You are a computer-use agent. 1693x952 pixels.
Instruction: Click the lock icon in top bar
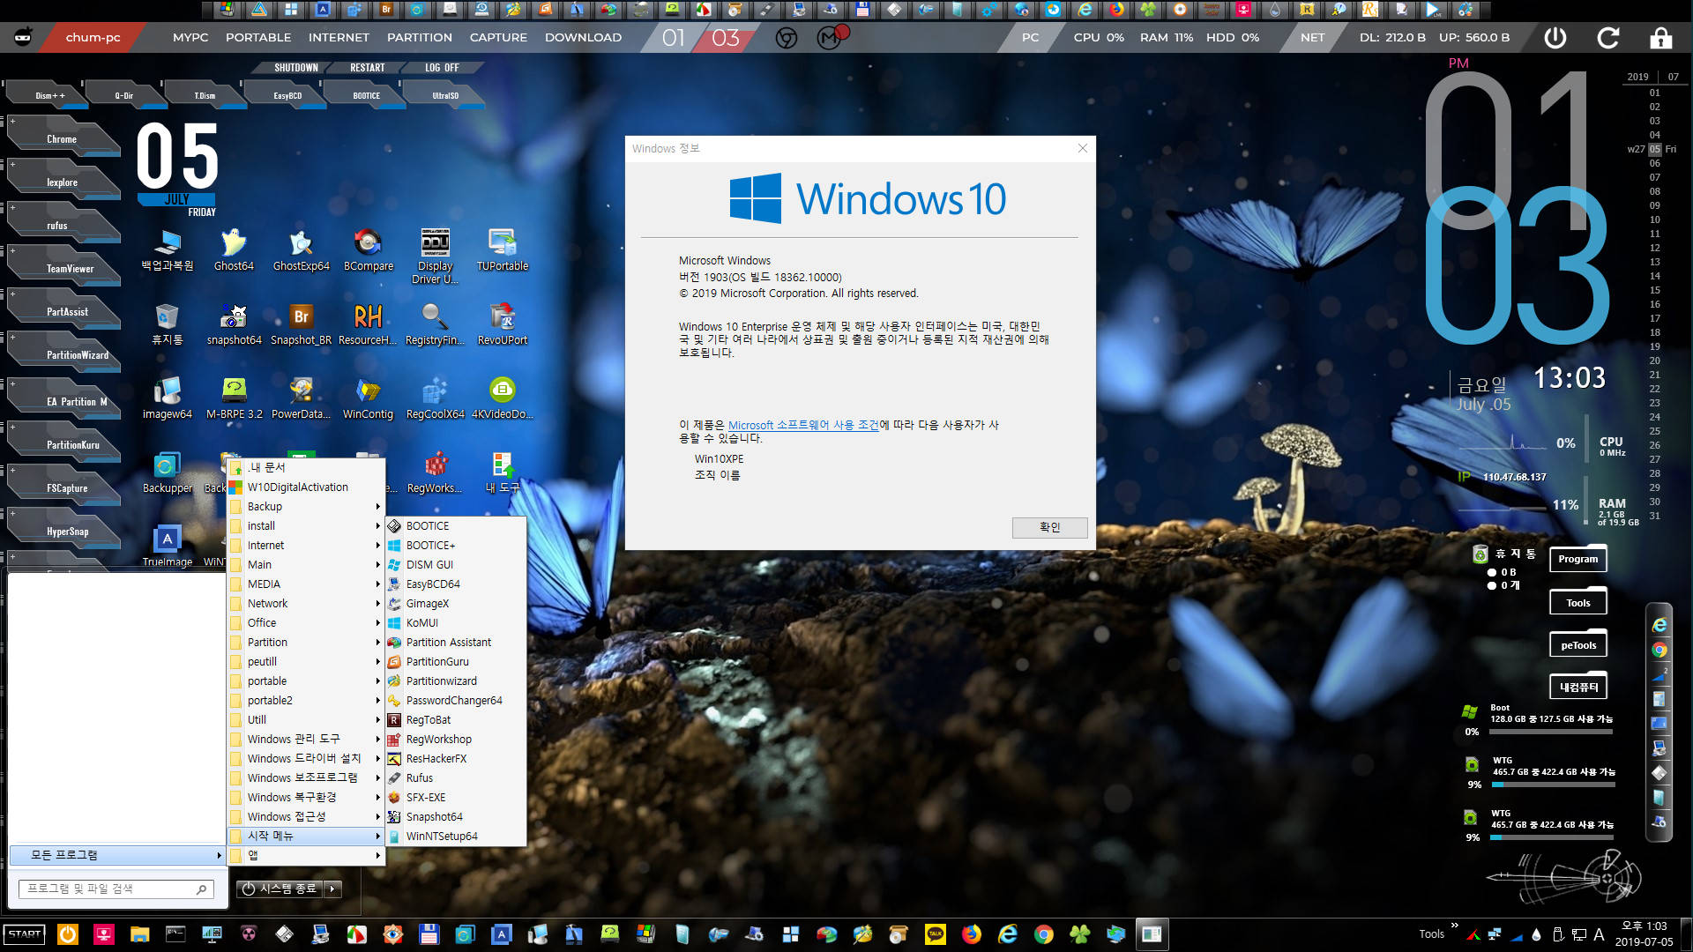pyautogui.click(x=1661, y=38)
